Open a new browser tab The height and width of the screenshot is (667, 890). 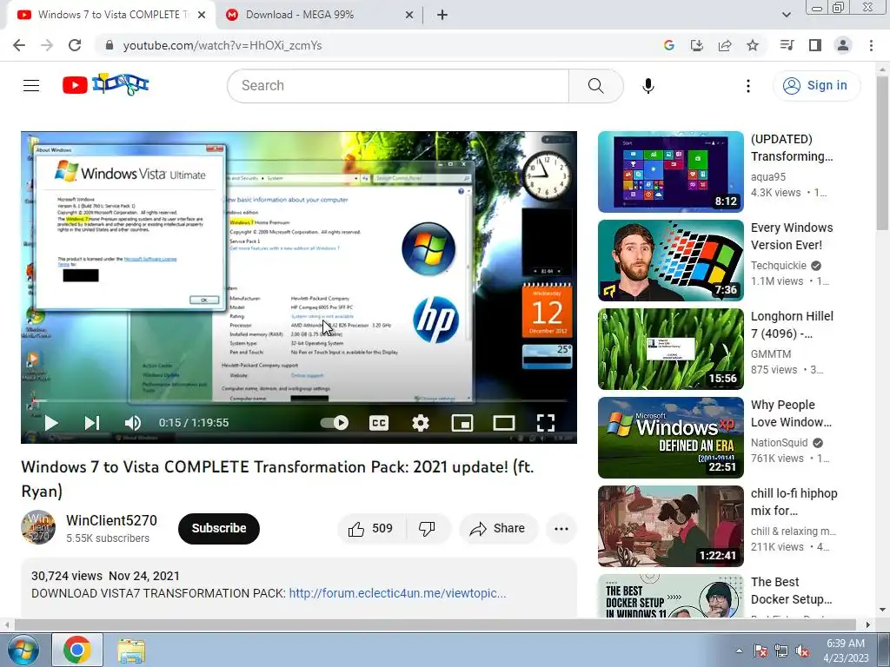coord(442,15)
